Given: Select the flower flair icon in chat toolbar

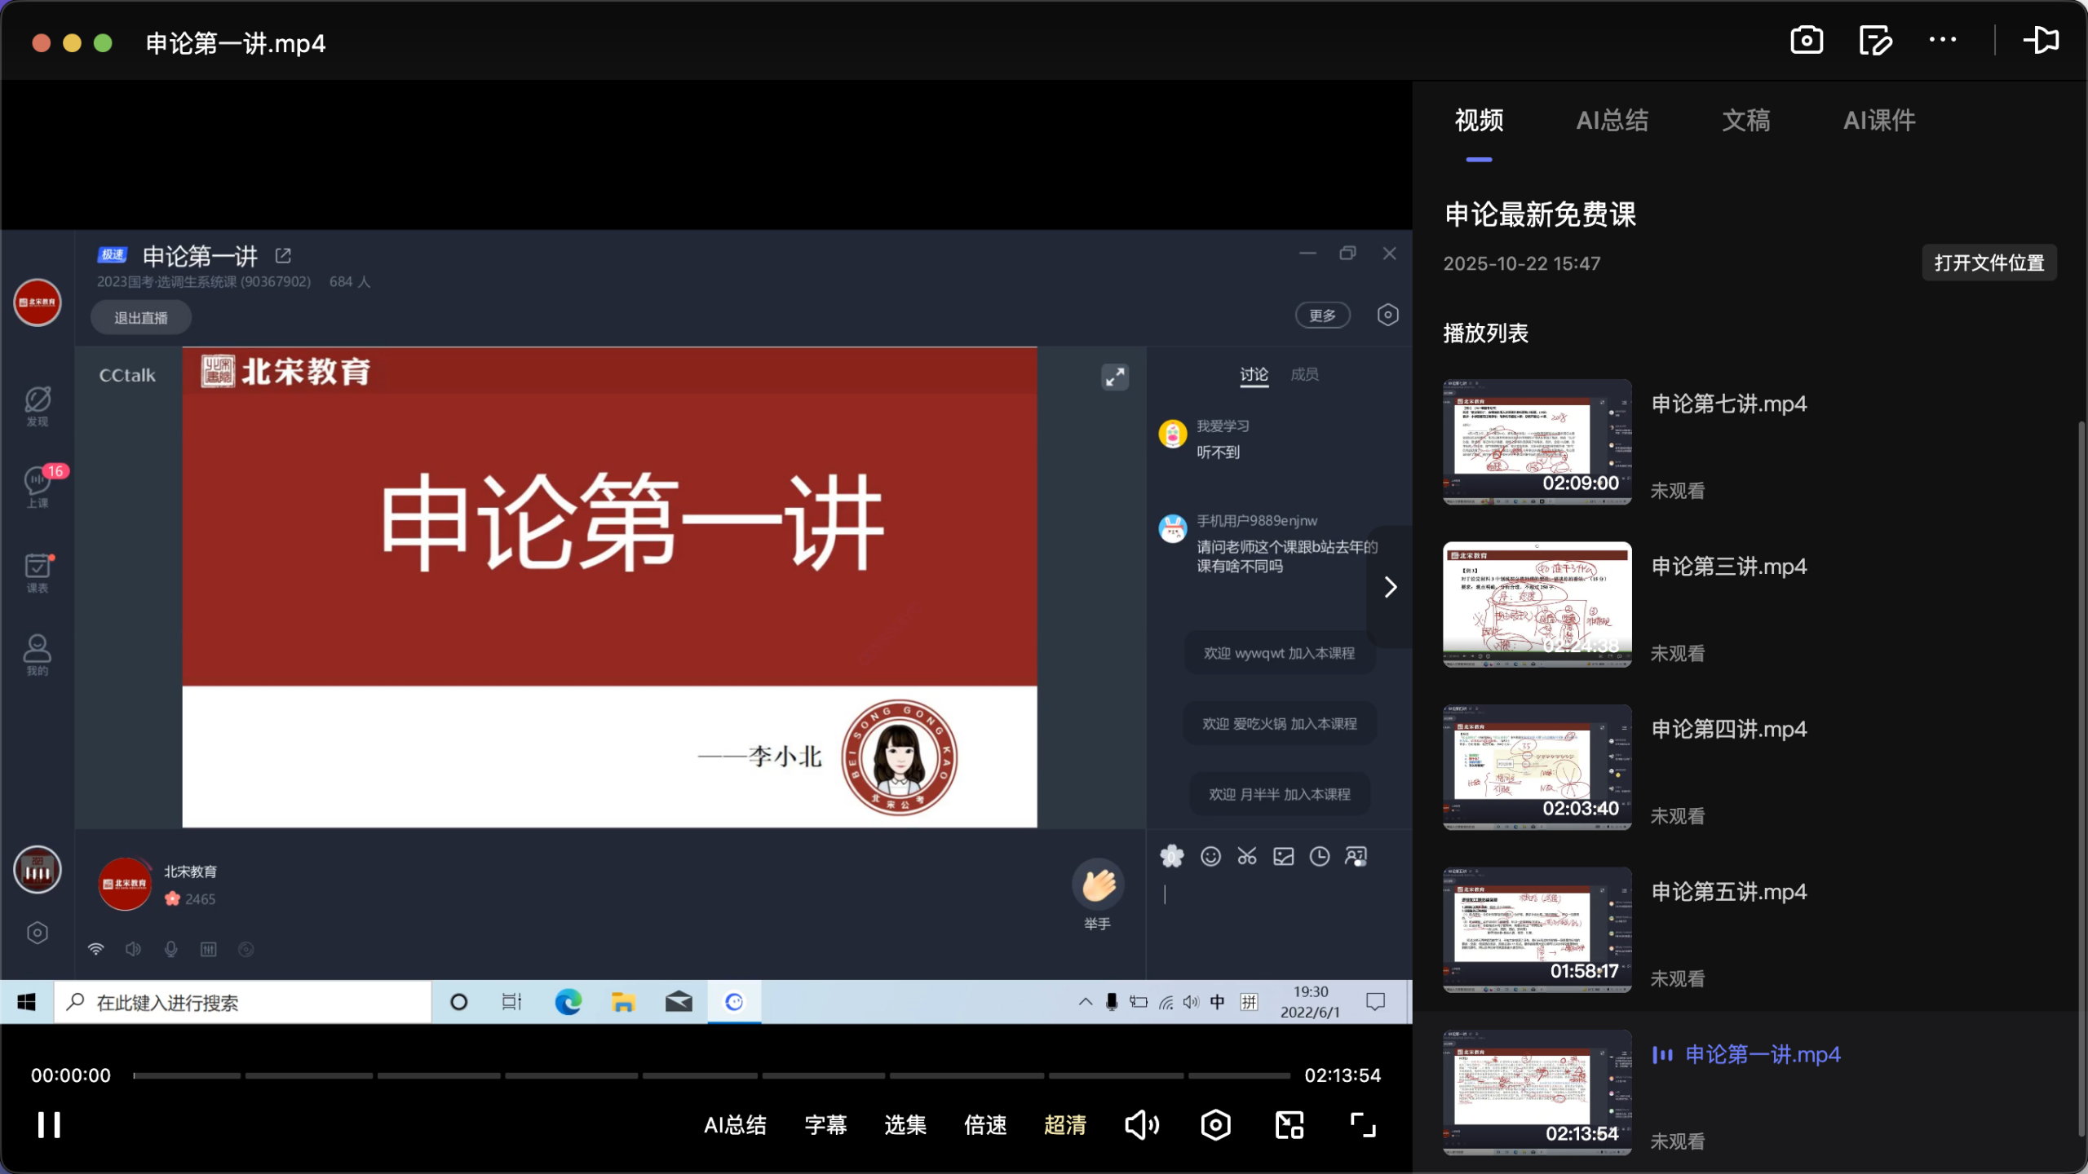Looking at the screenshot, I should (1172, 856).
